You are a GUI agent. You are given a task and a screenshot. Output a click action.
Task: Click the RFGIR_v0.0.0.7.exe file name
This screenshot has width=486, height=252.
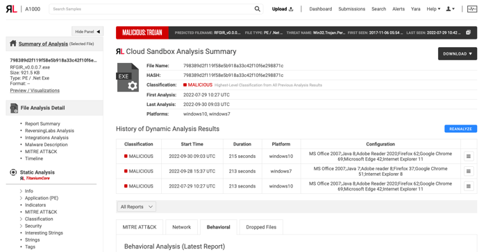click(30, 67)
